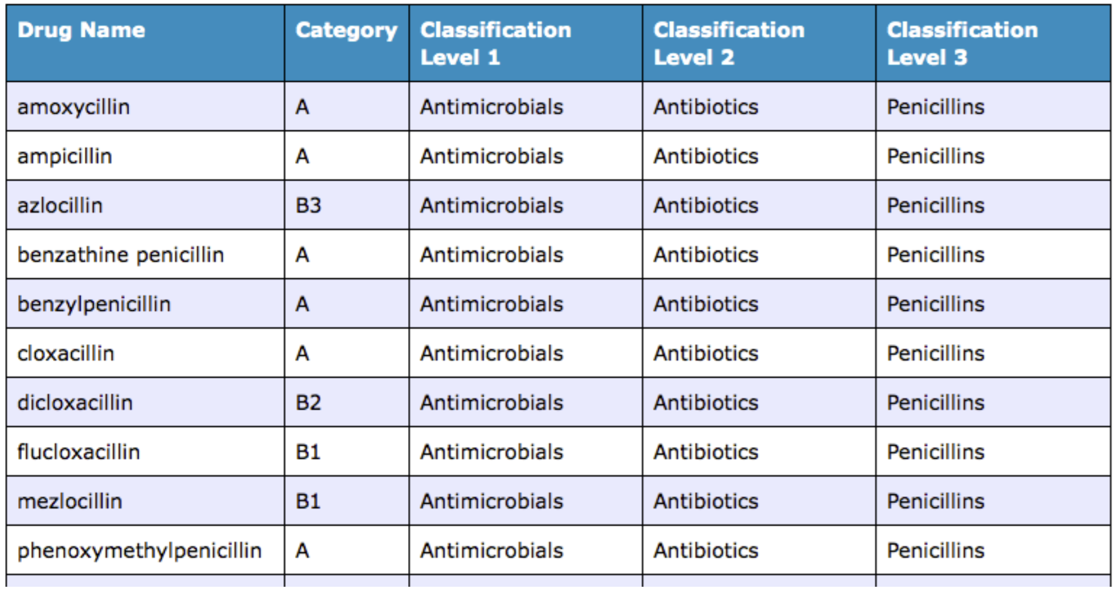This screenshot has width=1118, height=593.
Task: Click the B1 category for flucloxacillin
Action: click(x=308, y=453)
